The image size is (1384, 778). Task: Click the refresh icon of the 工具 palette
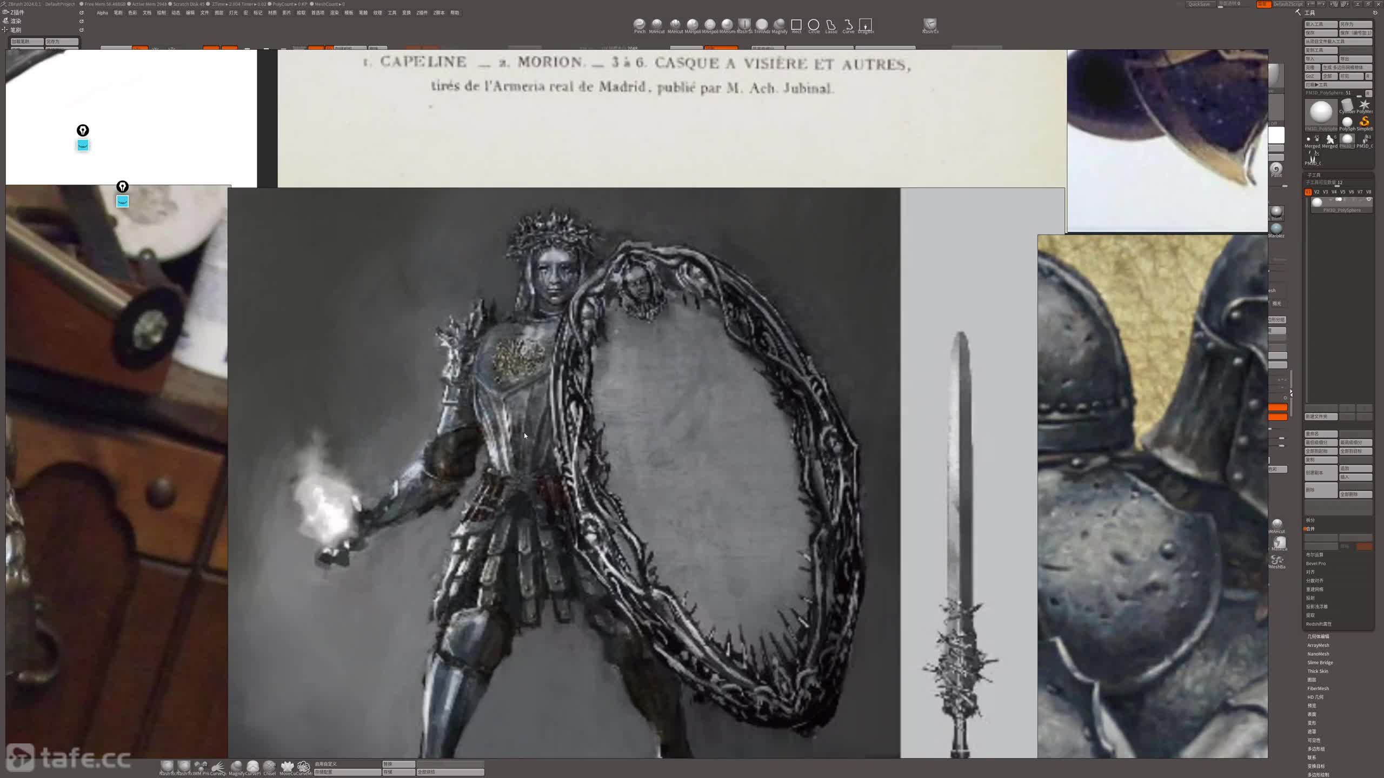(1375, 12)
